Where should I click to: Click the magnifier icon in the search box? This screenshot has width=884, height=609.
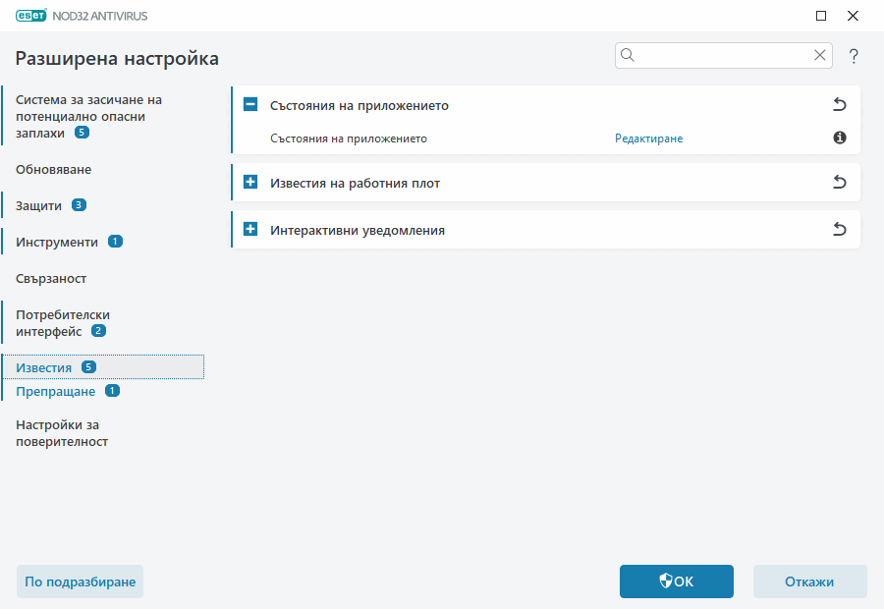coord(628,55)
